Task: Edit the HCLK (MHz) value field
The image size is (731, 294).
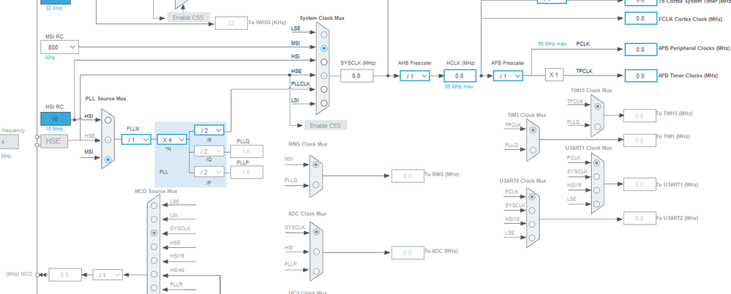Action: [460, 75]
